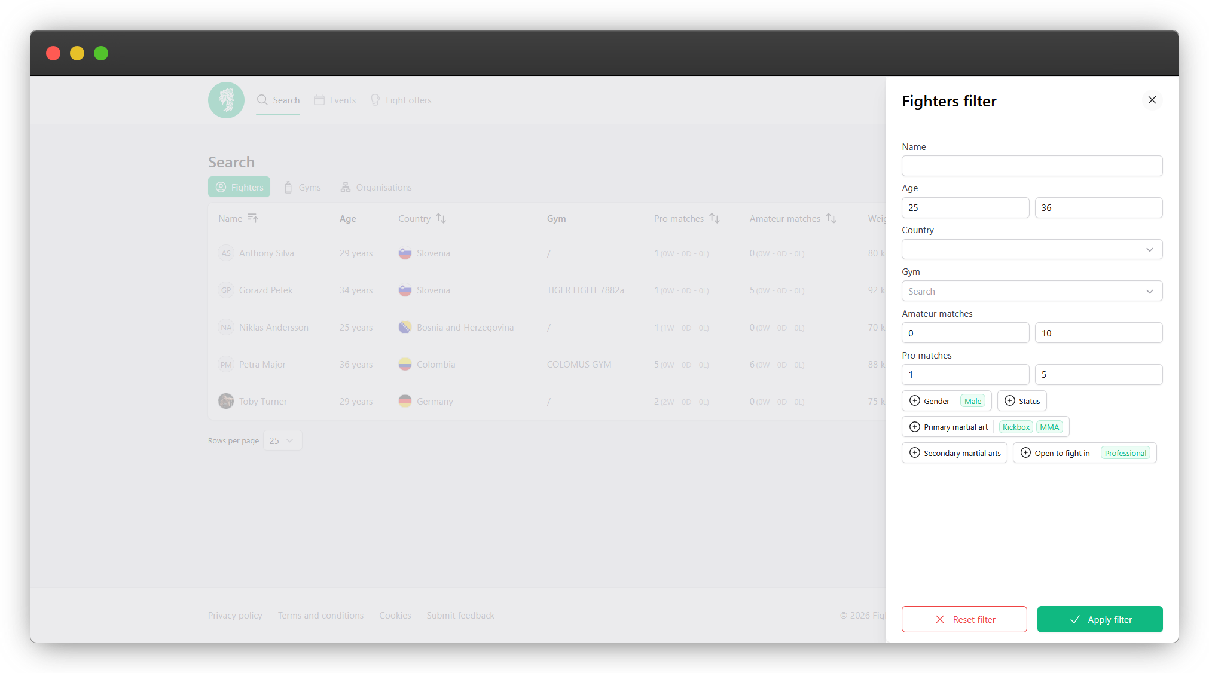
Task: Sort Amateur matches column with arrows icon
Action: [x=831, y=218]
